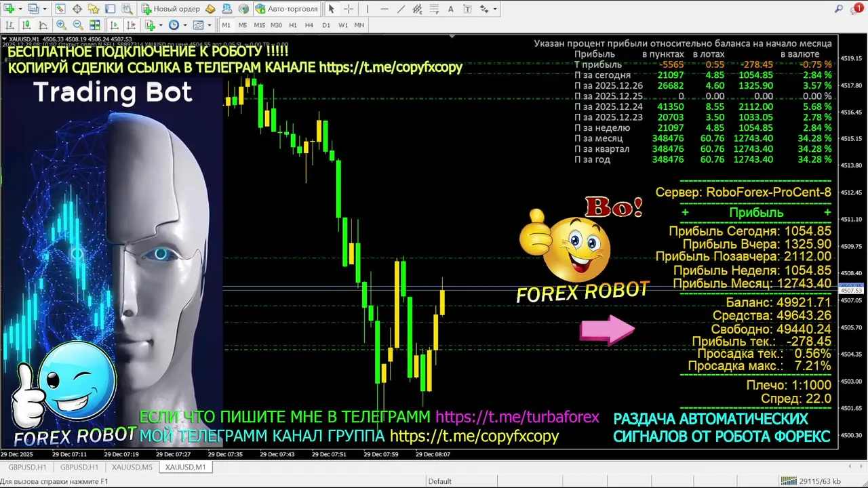868x488 pixels.
Task: Show the Market Watch panel
Action: click(60, 9)
